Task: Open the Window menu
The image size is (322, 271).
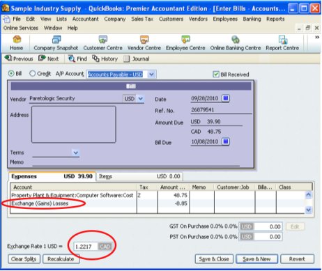Action: pos(53,28)
